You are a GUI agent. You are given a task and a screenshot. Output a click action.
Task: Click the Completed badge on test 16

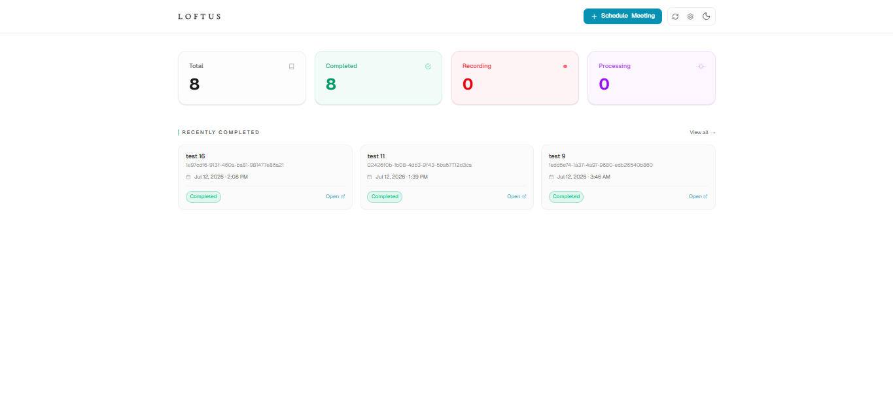coord(203,196)
